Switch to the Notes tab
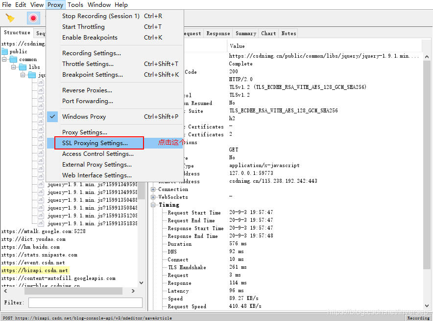The width and height of the screenshot is (433, 321). pyautogui.click(x=289, y=33)
